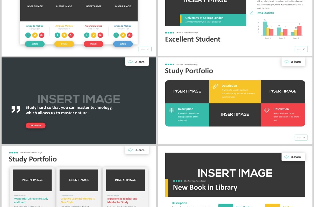Click the Twitter icon under Political Problem
Screen dimensions: 314x207
(x=123, y=35)
